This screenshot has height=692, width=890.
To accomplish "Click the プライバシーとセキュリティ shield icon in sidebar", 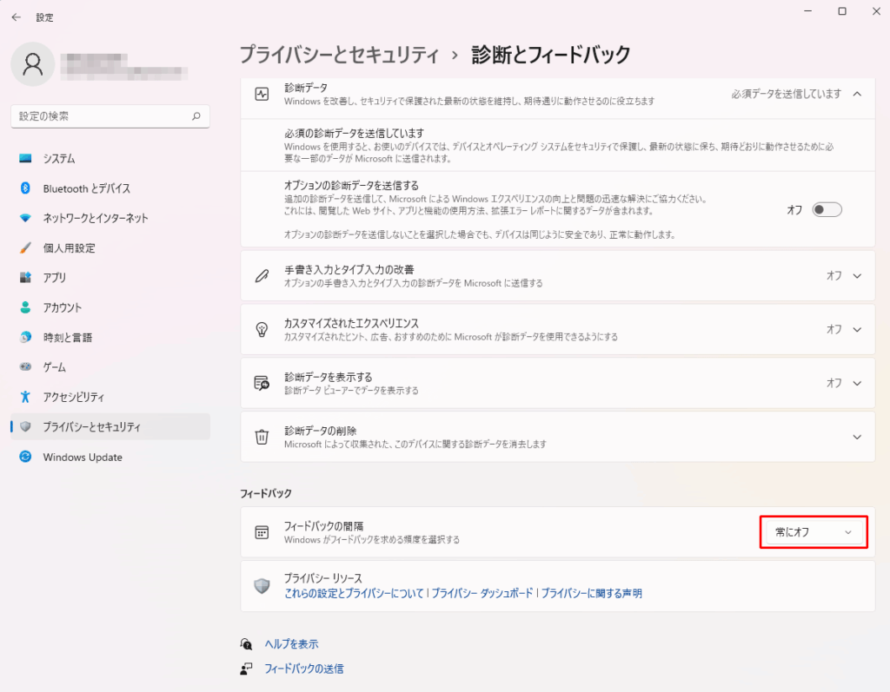I will coord(25,426).
